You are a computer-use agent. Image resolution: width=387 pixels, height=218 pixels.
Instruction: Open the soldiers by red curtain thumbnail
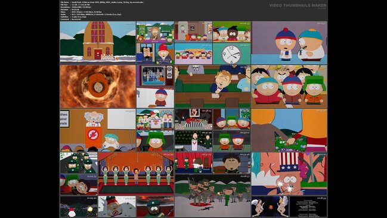[x=193, y=163]
